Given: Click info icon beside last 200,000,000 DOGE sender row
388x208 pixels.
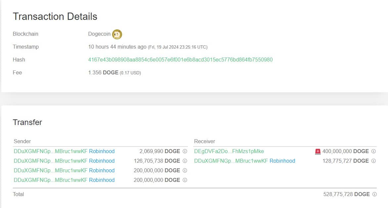Looking at the screenshot, I should 185,180.
